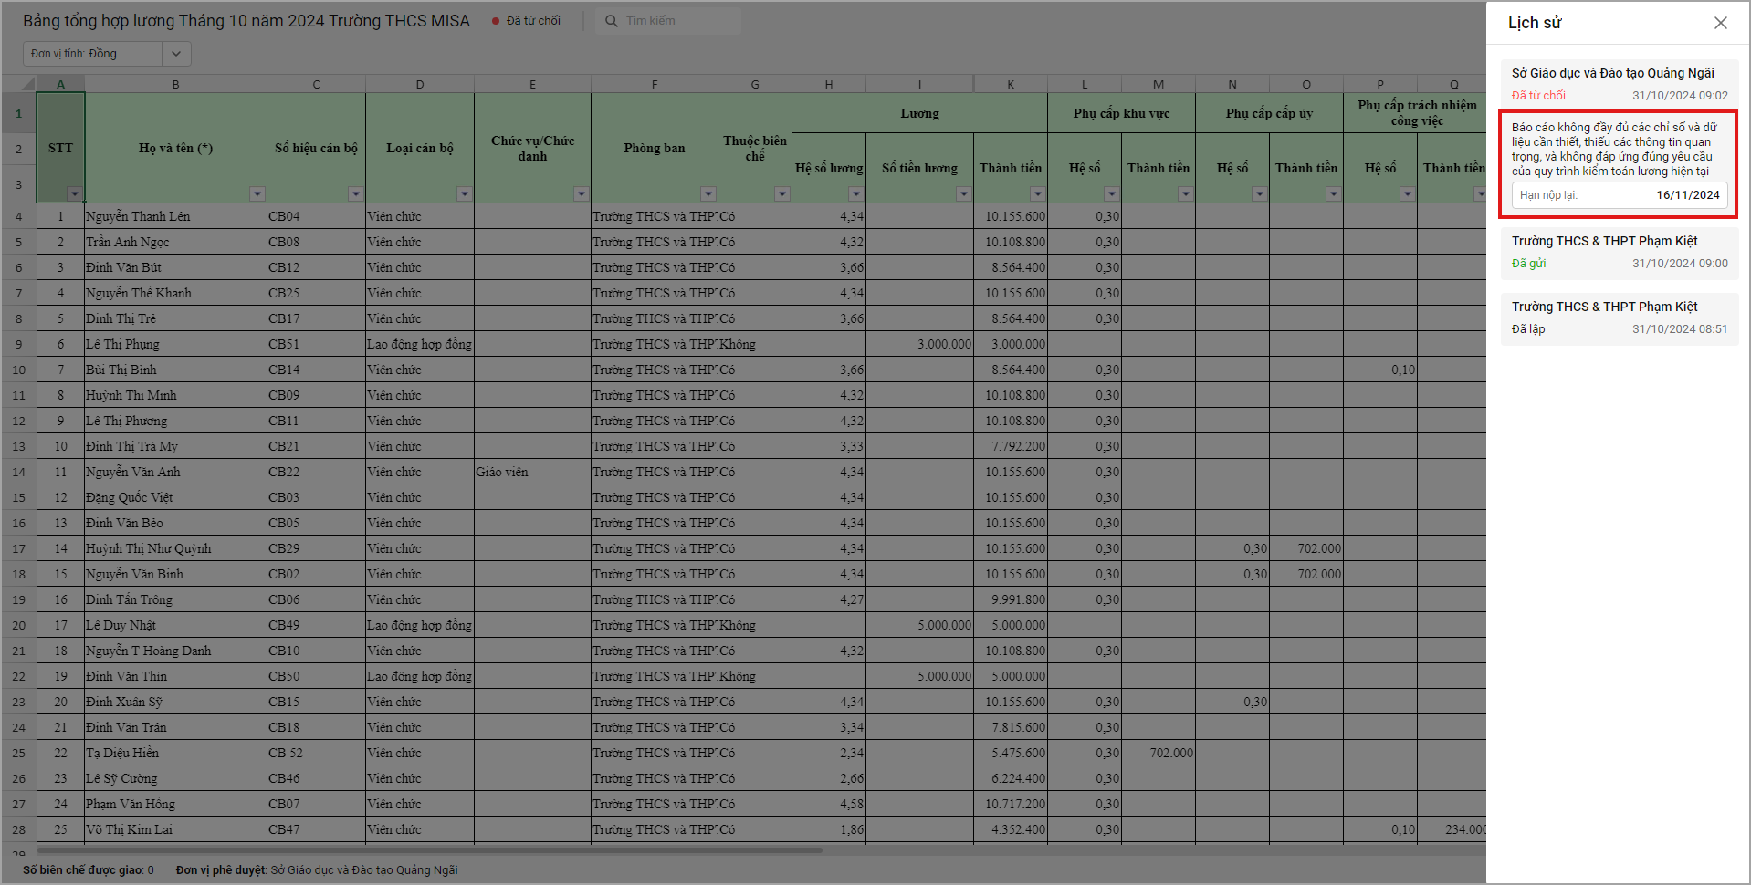Open the Phòng ban filter arrow
The image size is (1751, 885).
[708, 193]
